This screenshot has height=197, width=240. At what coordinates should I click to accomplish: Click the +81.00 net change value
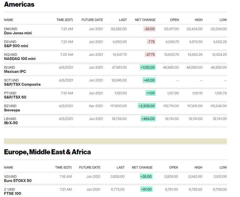[x=146, y=189]
